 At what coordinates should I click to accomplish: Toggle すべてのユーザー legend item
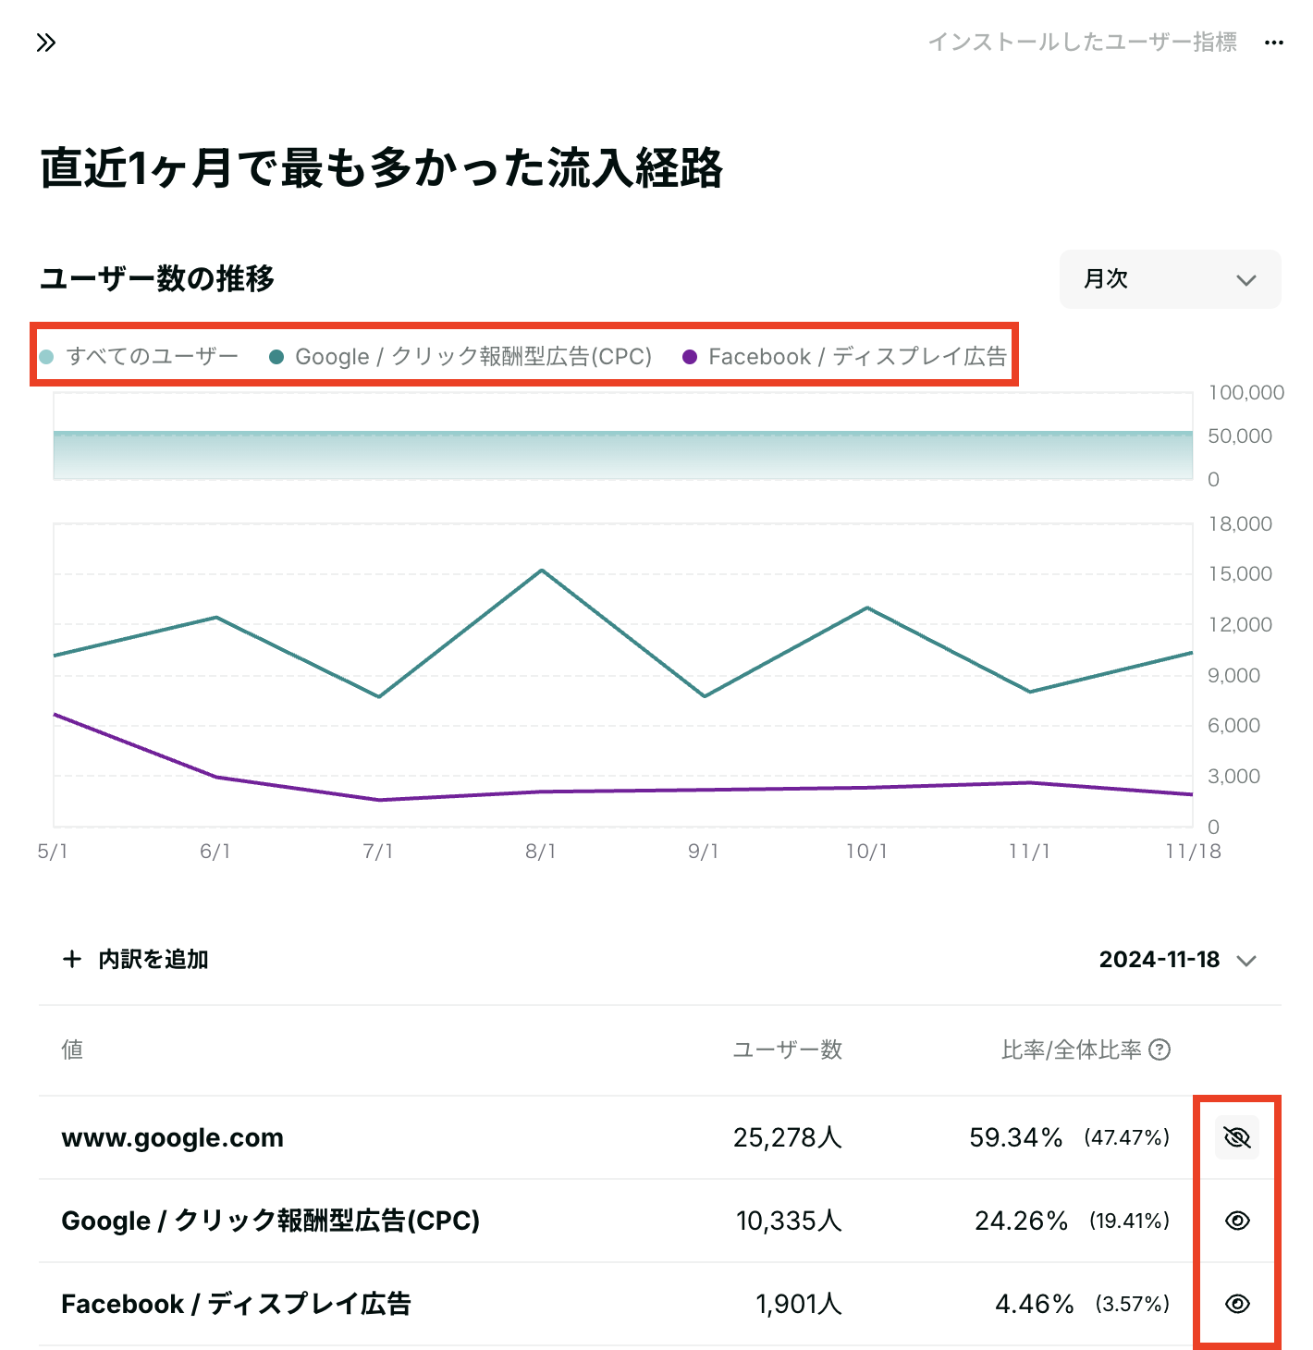tap(139, 356)
